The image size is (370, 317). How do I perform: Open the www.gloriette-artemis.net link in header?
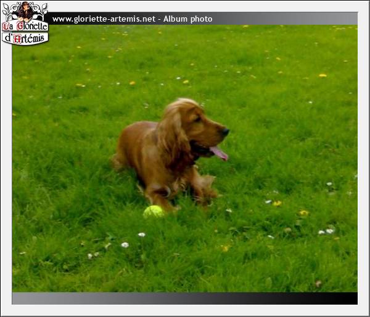pos(104,19)
